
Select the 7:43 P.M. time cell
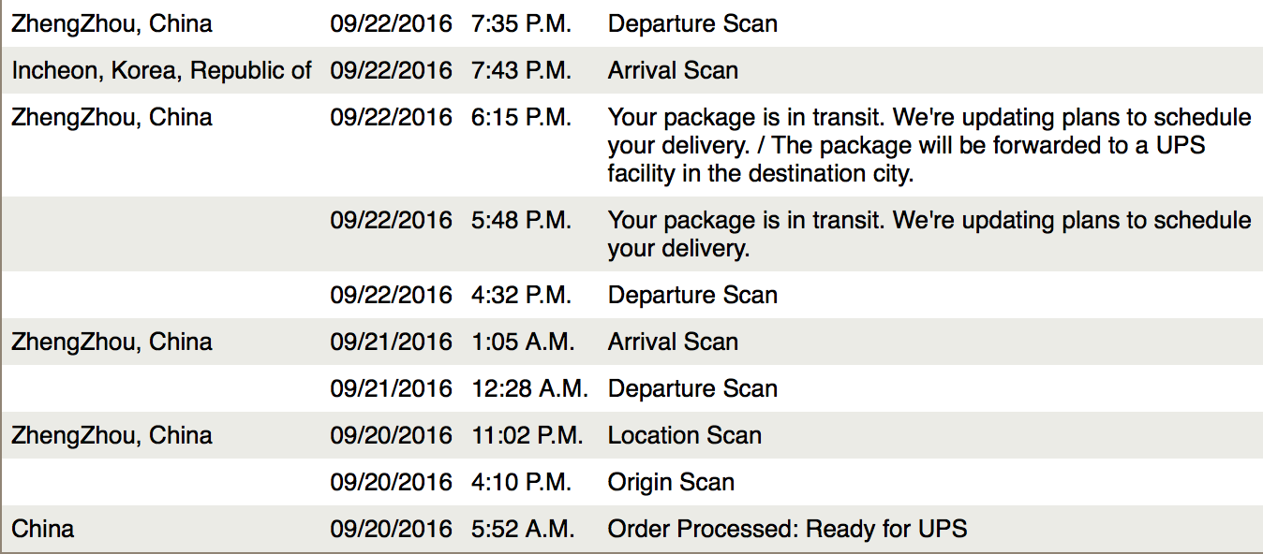pyautogui.click(x=521, y=71)
